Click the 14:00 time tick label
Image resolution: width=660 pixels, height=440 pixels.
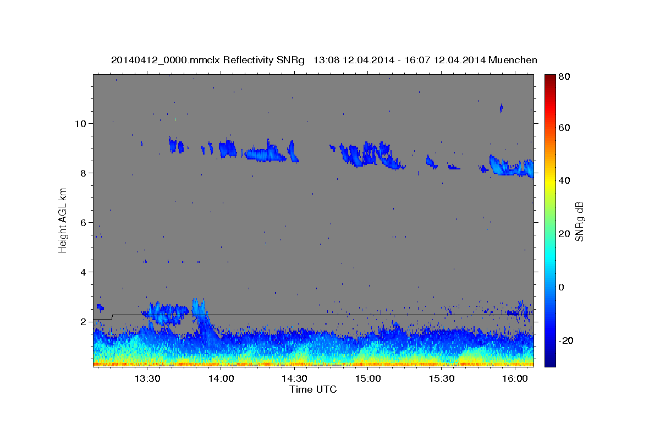point(221,378)
